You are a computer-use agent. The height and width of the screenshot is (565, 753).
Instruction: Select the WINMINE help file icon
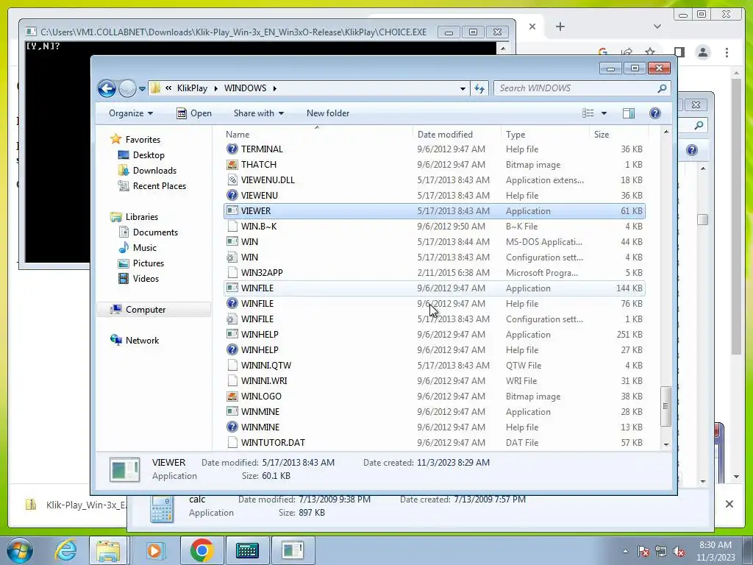[232, 427]
